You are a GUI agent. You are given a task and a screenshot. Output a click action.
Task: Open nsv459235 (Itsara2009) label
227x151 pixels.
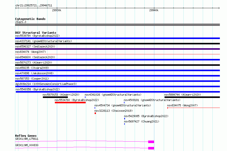coord(32,68)
